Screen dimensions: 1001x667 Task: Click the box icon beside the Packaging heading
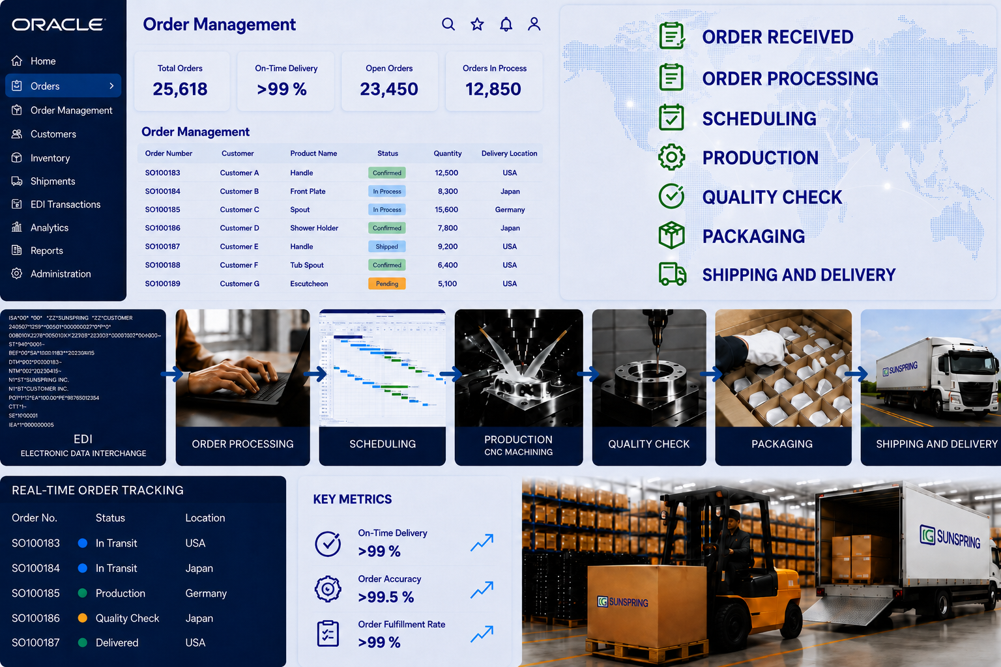click(x=671, y=235)
